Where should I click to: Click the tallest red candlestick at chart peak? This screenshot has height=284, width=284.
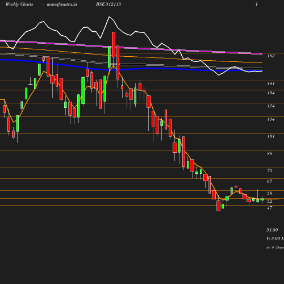tap(114, 44)
